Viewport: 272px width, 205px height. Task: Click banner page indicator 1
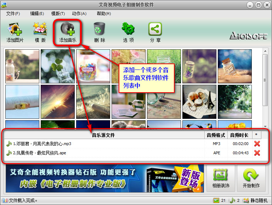click(x=190, y=189)
